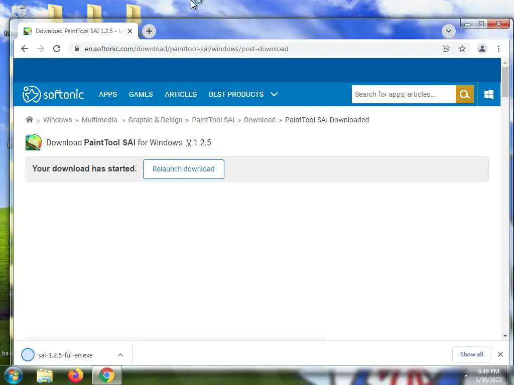
Task: Open the tab search dropdown arrow
Action: tap(448, 31)
